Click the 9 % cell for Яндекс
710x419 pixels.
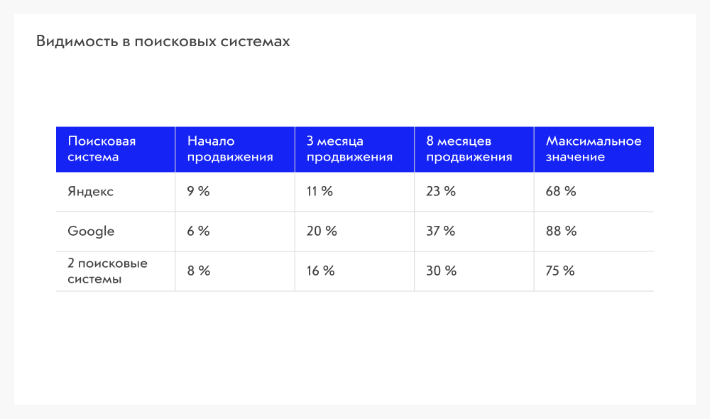coord(198,191)
